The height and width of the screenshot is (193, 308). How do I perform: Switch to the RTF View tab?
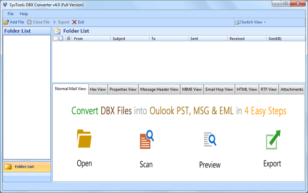[x=269, y=89]
